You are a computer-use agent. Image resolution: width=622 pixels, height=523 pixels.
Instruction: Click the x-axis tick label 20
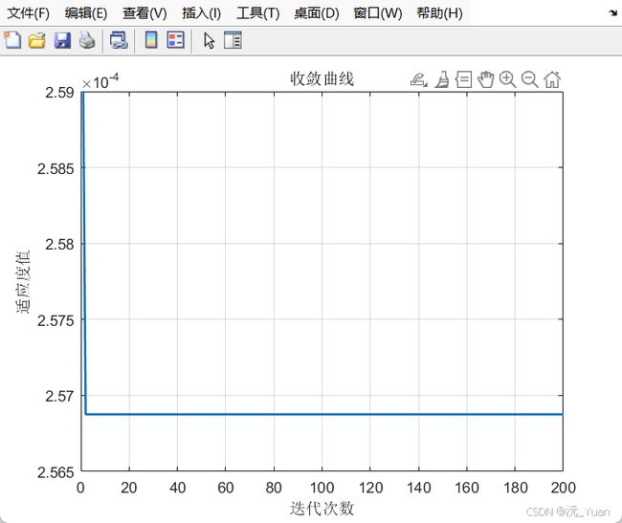pyautogui.click(x=129, y=488)
